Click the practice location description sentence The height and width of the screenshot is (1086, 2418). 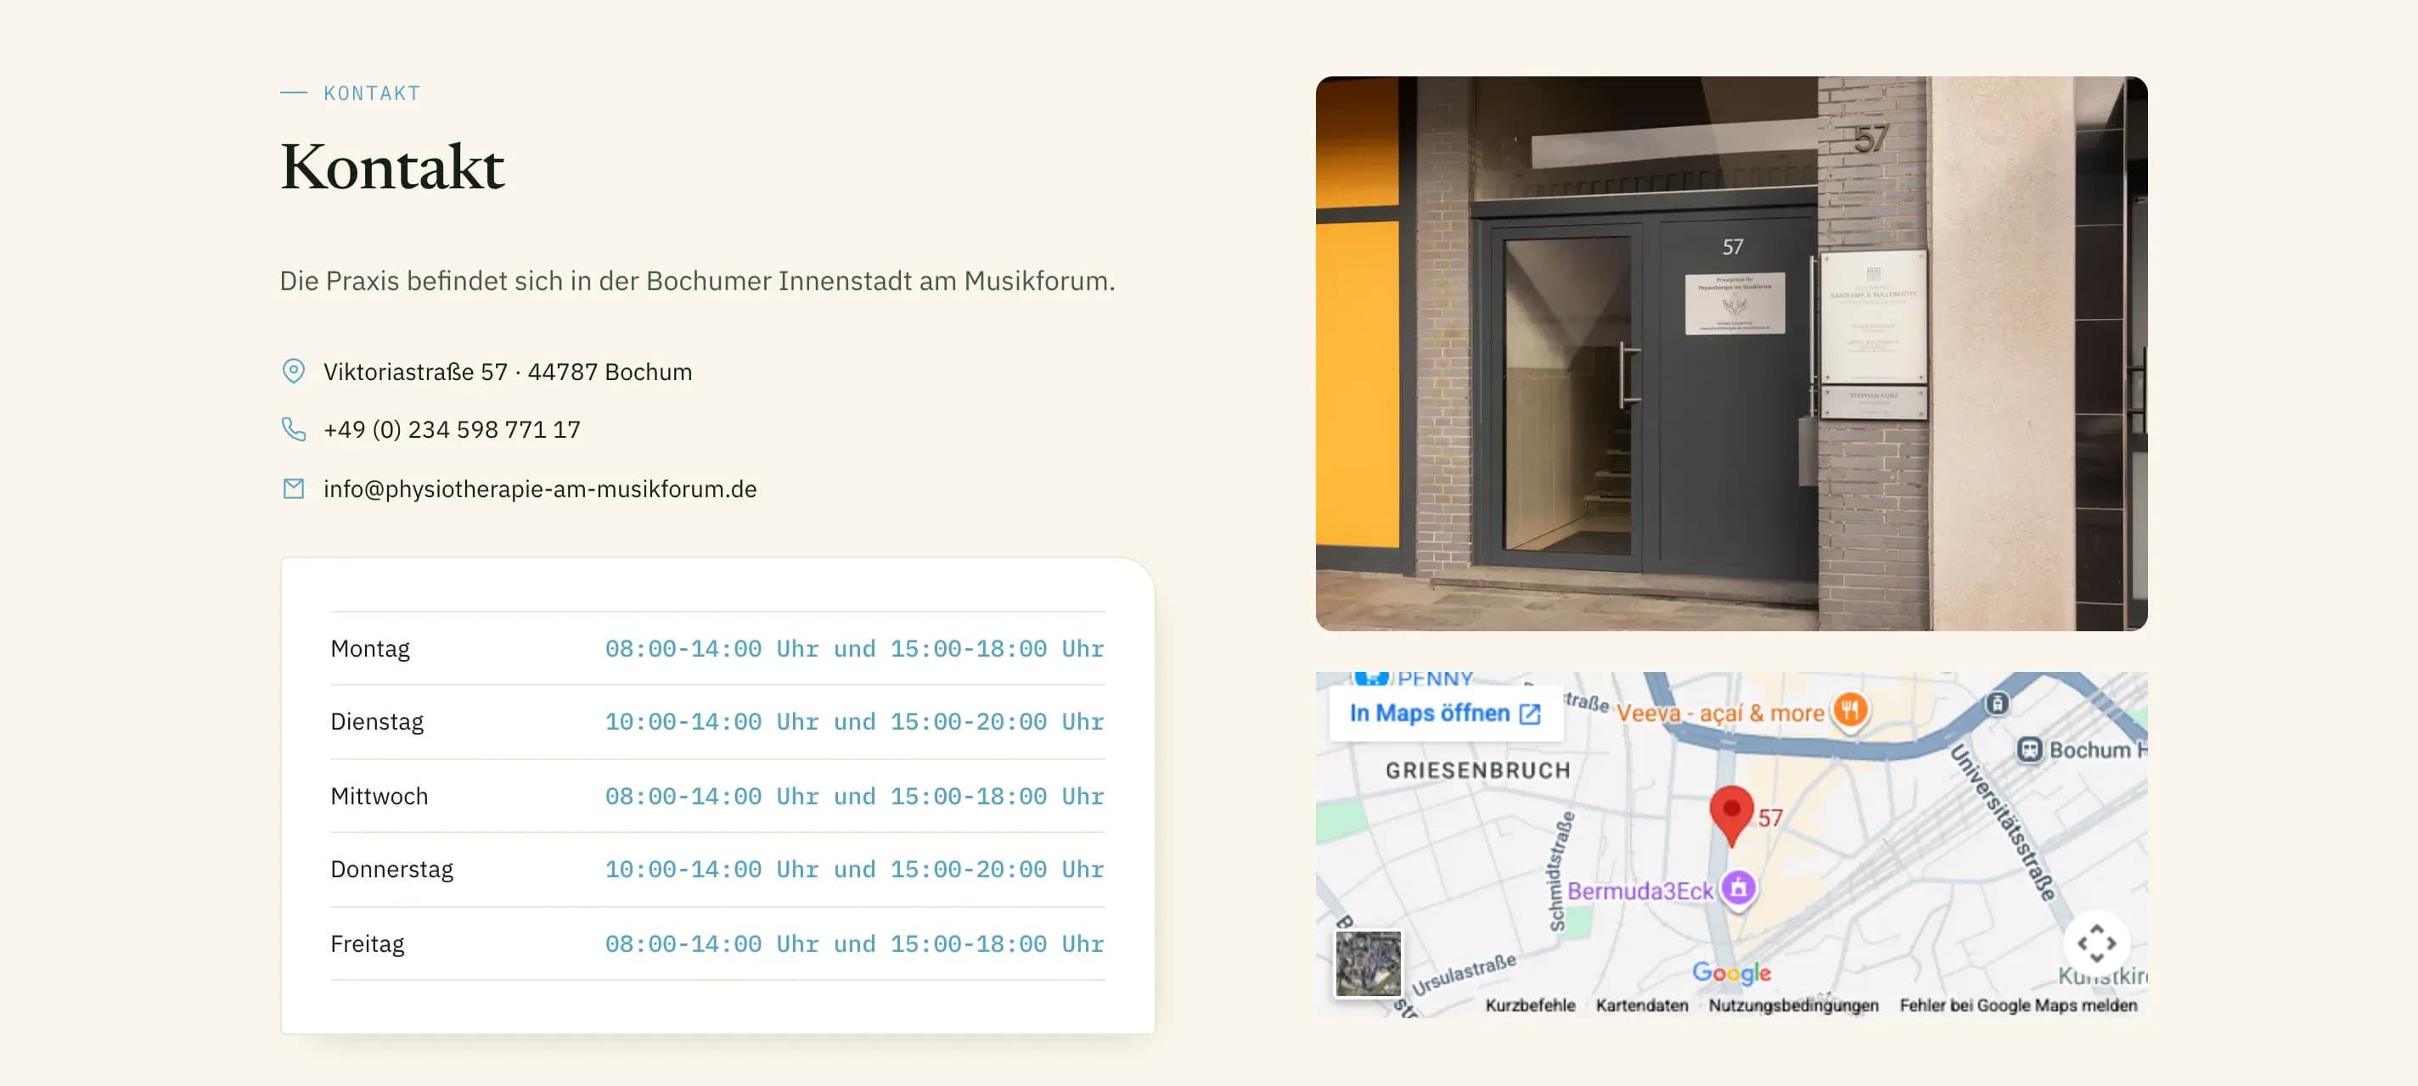point(697,281)
